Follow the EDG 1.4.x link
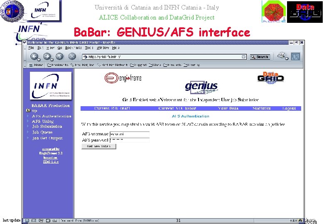Screen dimensions: 324x224 coord(51,162)
